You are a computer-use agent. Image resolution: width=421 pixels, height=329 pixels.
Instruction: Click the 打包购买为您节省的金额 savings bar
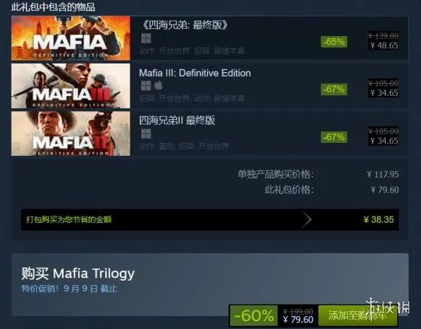(210, 219)
